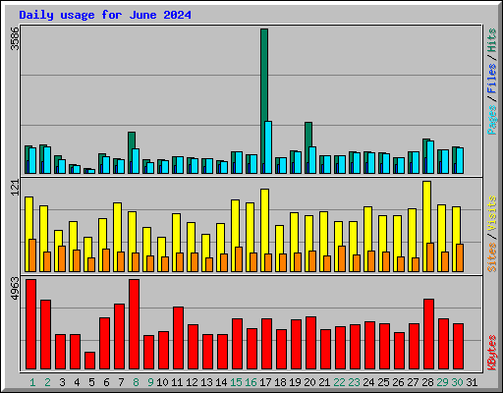Click the cyan "Pages" legend label
The height and width of the screenshot is (393, 503).
pos(492,120)
